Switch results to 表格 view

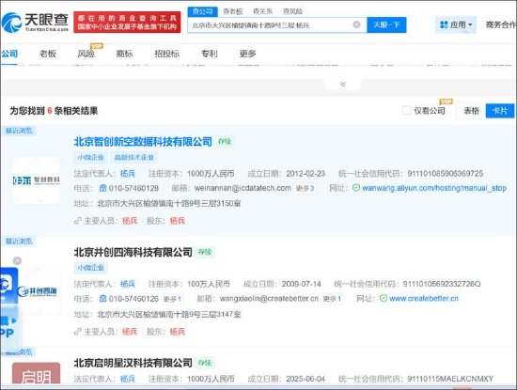click(x=471, y=111)
